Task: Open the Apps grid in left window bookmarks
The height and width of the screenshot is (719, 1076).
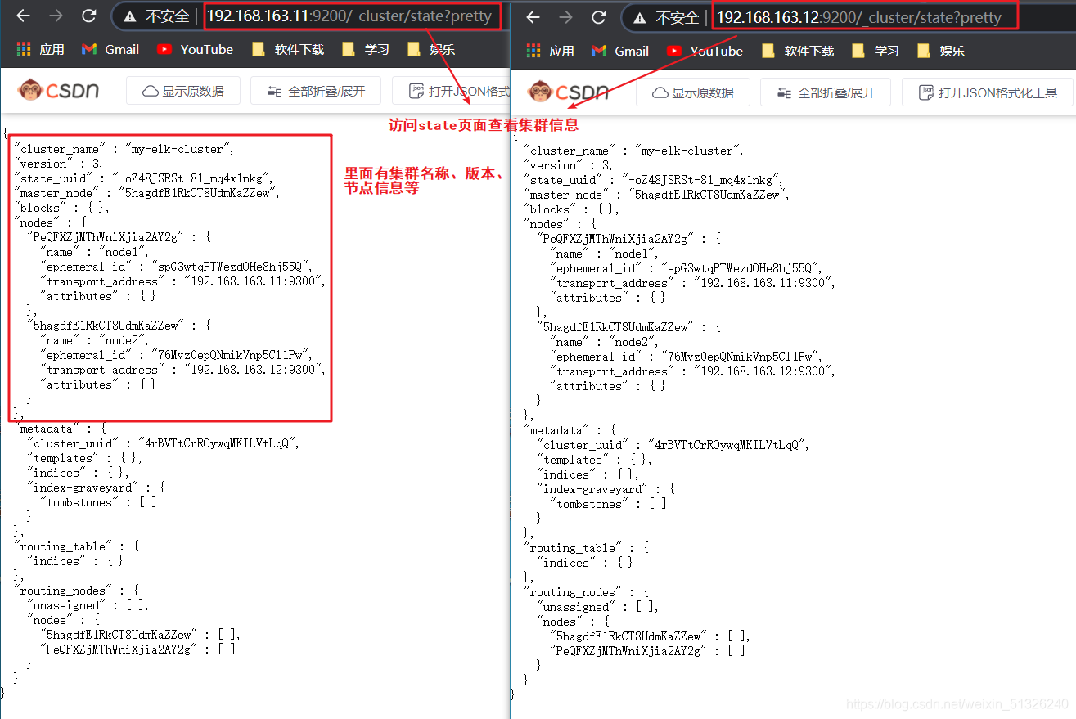Action: (x=41, y=49)
